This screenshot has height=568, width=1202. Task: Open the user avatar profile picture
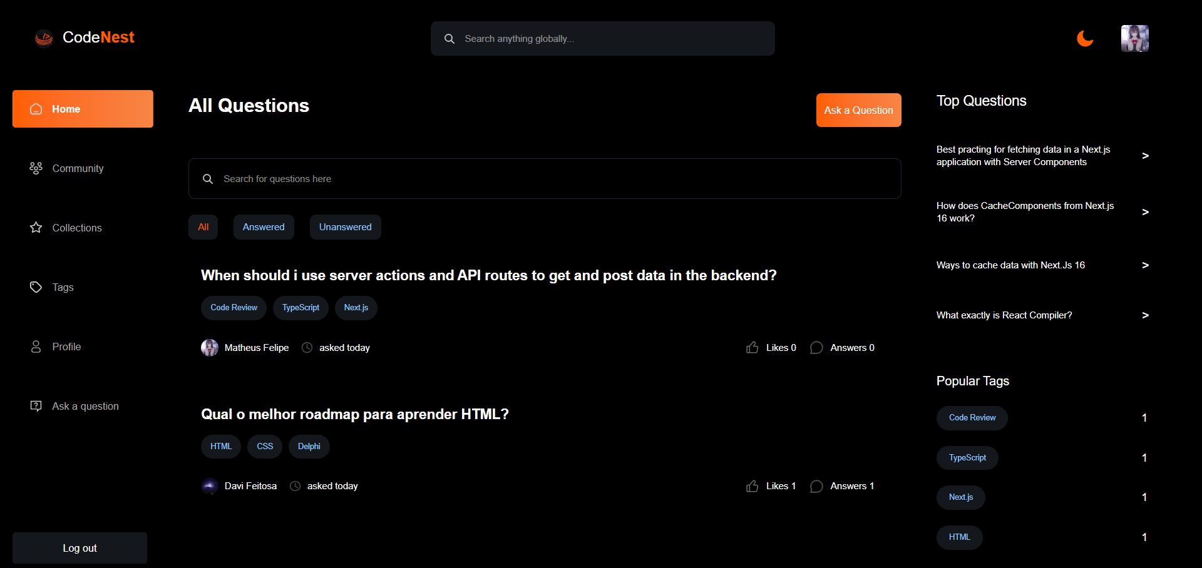1134,38
